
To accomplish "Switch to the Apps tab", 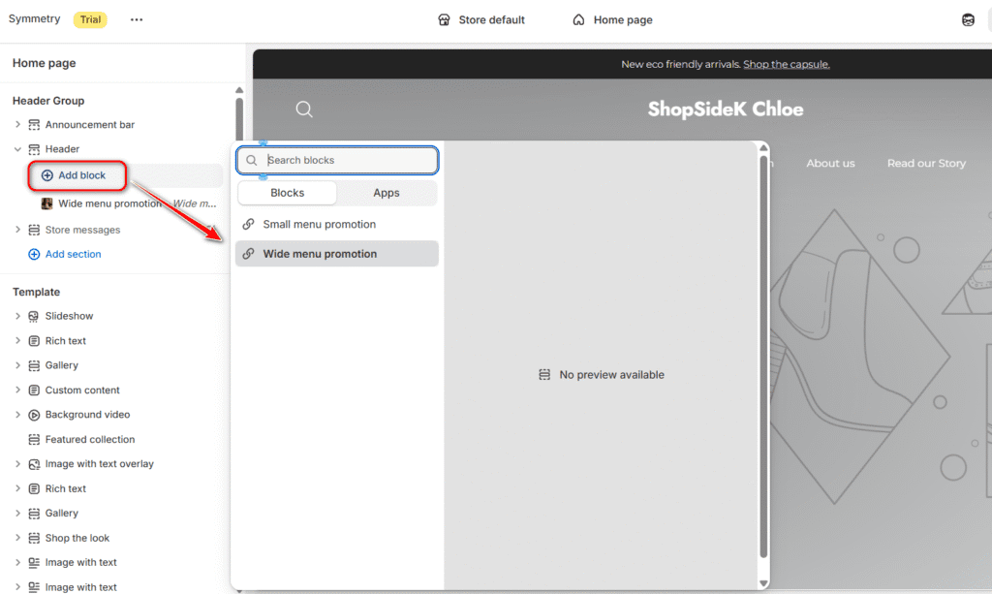I will coord(387,193).
